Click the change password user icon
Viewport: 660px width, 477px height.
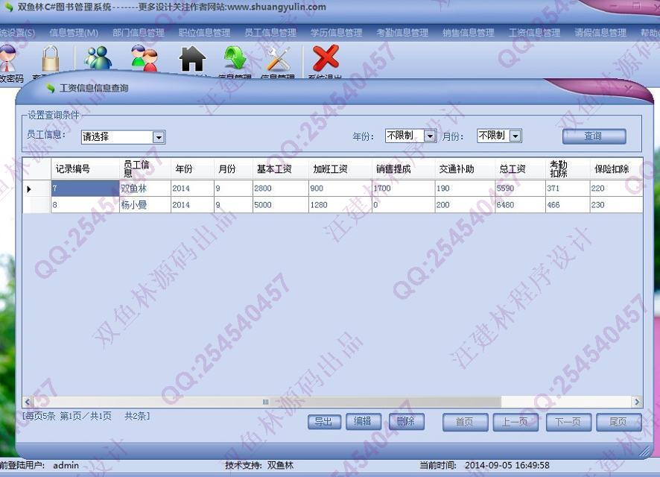(9, 61)
